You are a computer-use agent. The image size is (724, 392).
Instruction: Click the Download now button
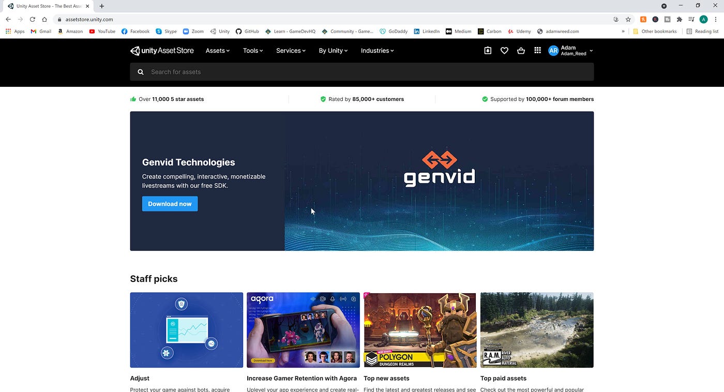(170, 204)
